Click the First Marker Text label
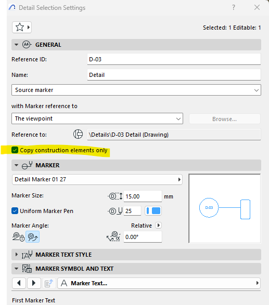 [33, 300]
